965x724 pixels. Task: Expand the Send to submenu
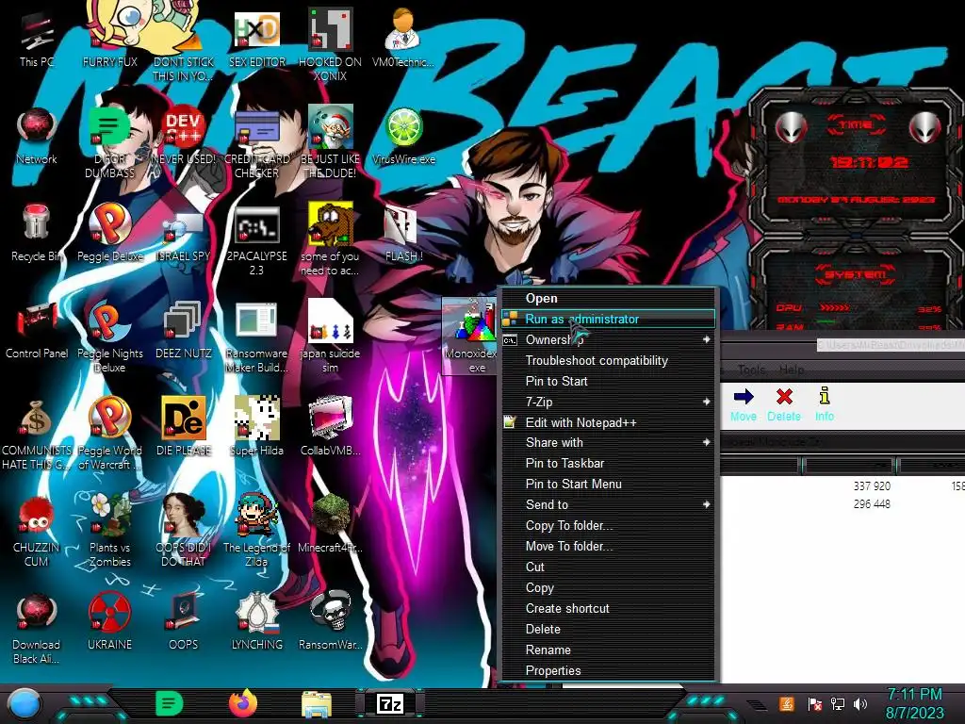click(608, 505)
